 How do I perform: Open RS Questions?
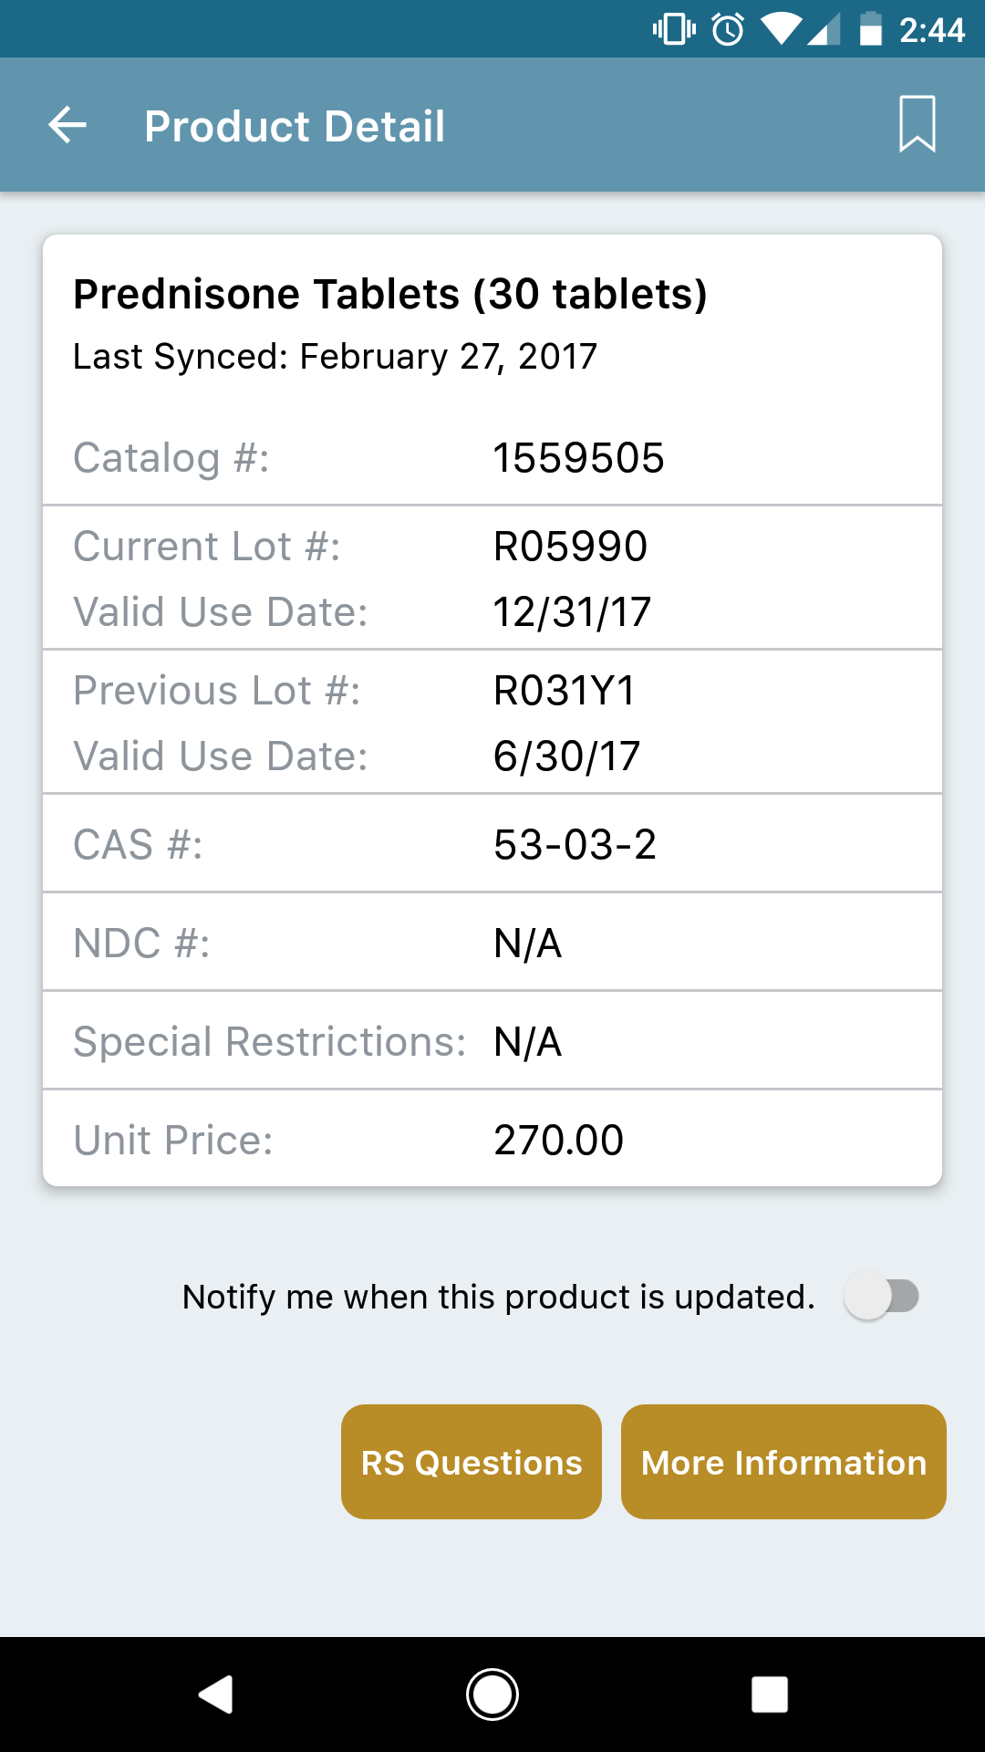click(x=472, y=1462)
